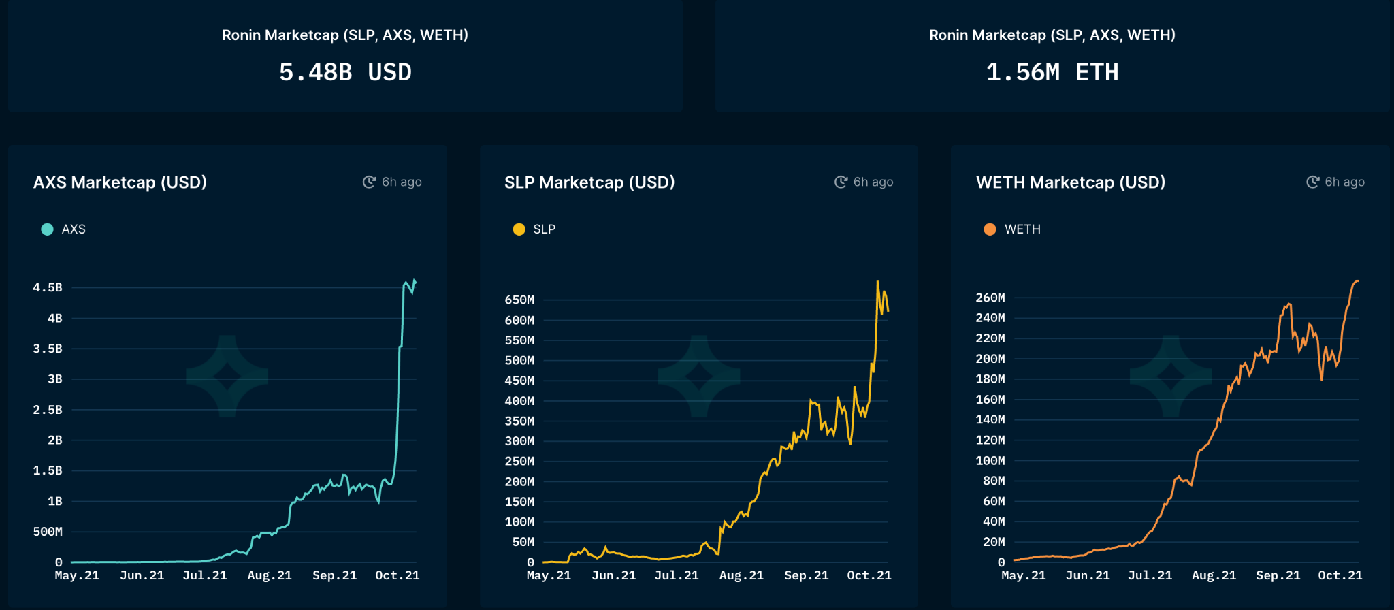Image resolution: width=1394 pixels, height=610 pixels.
Task: Select the WETH Marketcap (USD) chart title
Action: 1071,182
